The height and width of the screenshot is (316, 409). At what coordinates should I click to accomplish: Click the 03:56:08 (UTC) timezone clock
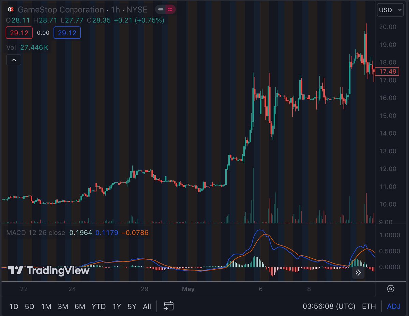coord(329,306)
